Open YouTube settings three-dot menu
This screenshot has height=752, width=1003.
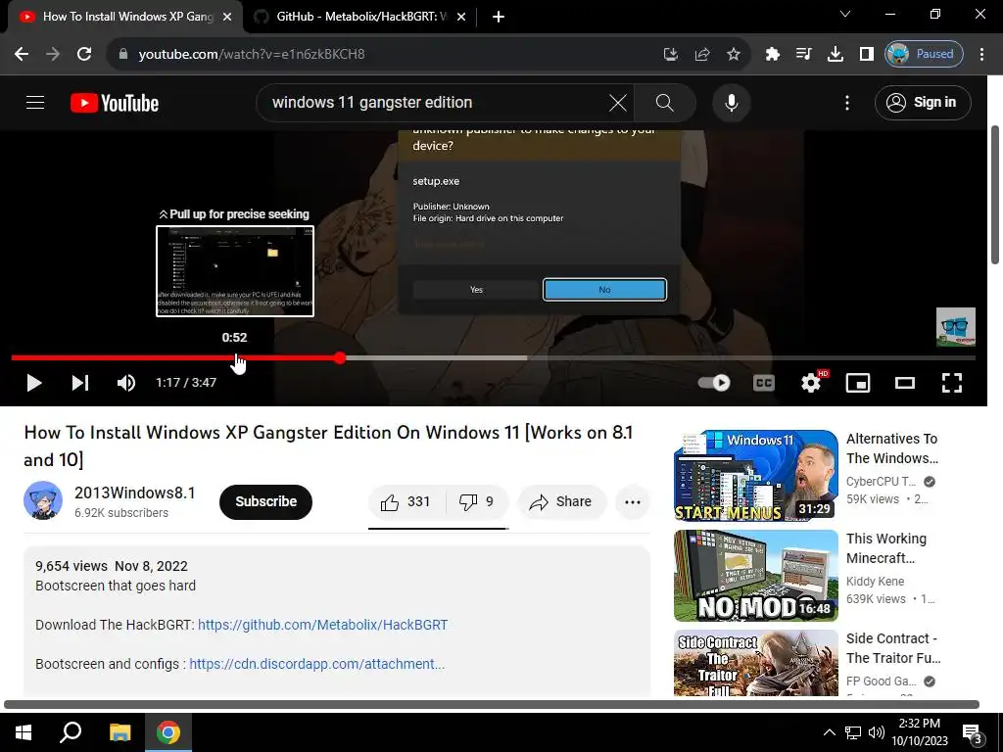[x=847, y=102]
